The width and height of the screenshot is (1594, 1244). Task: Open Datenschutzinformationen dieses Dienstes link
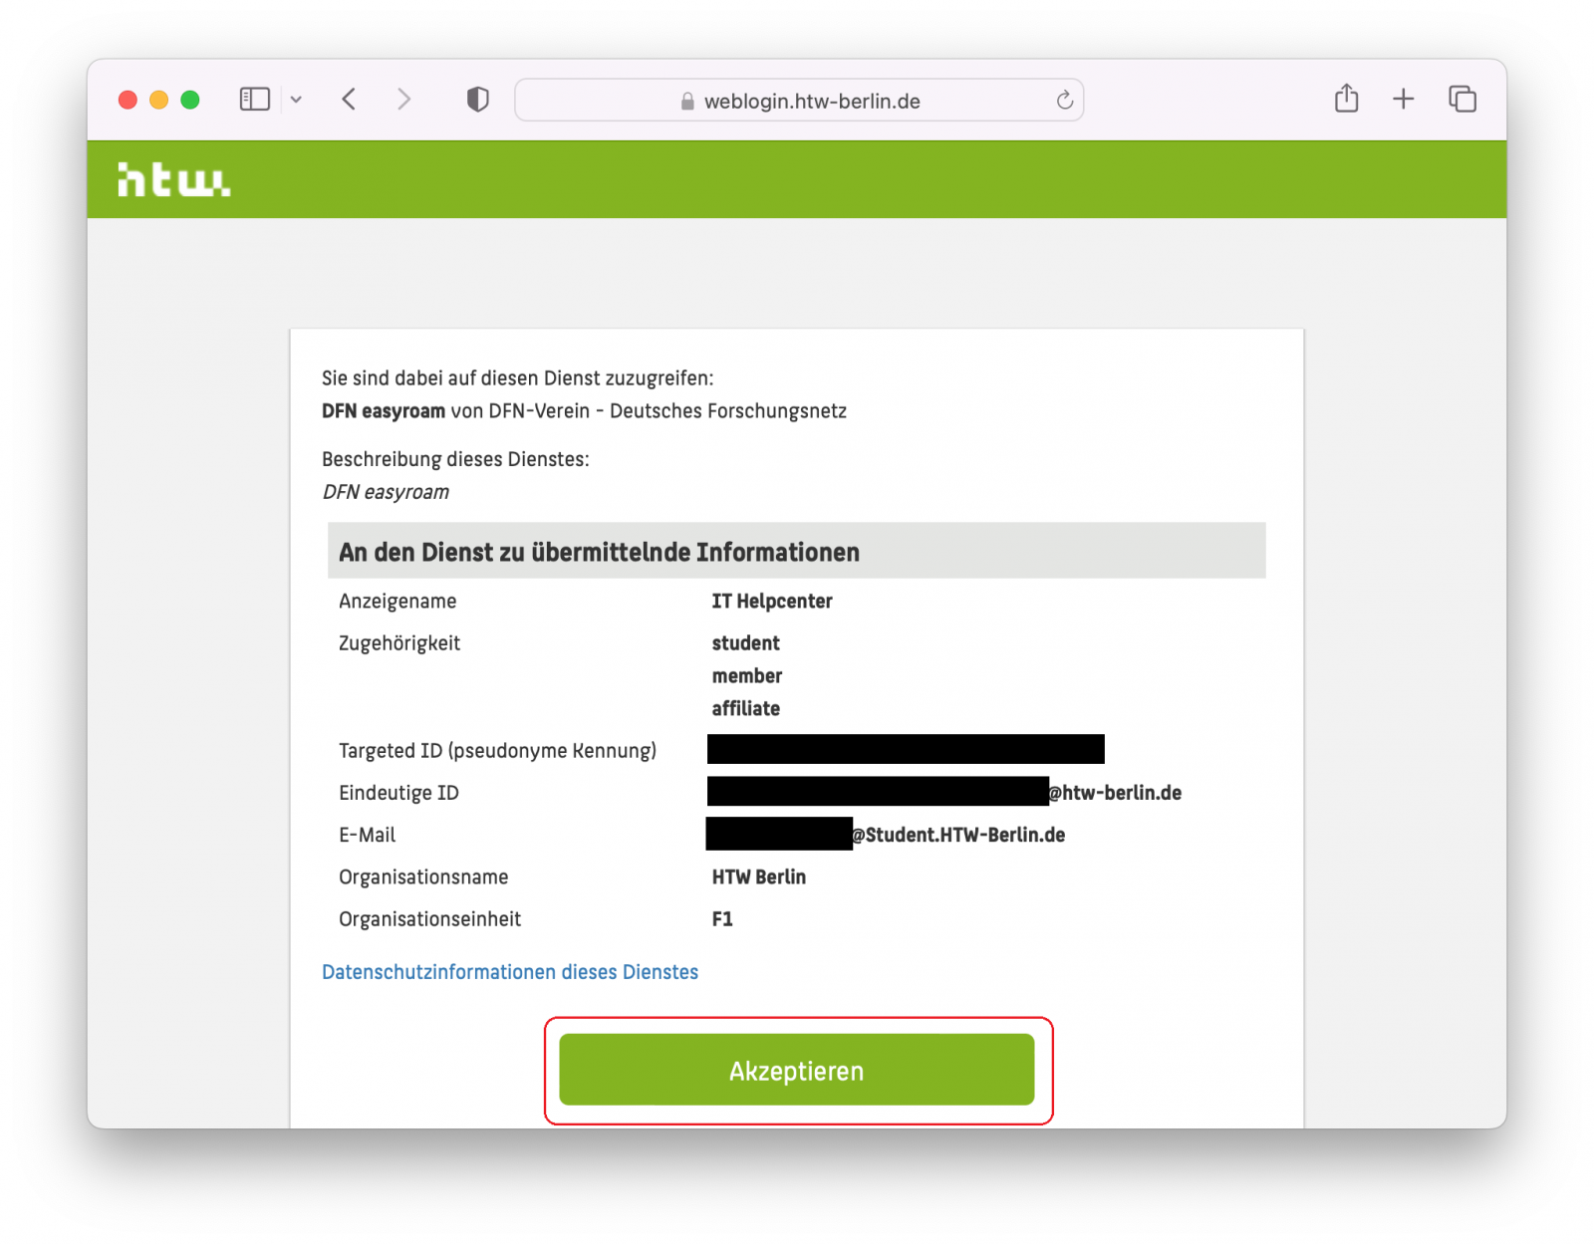click(x=509, y=972)
